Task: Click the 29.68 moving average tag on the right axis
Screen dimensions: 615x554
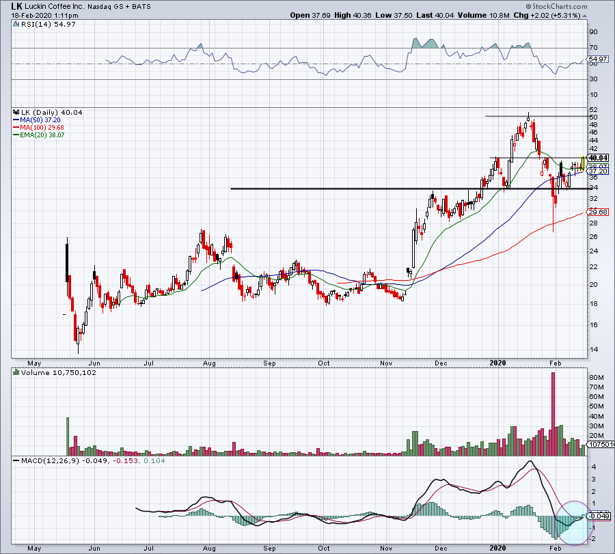Action: coord(598,212)
